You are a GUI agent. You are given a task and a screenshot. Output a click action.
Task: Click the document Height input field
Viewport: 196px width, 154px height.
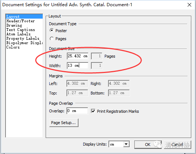[77, 56]
